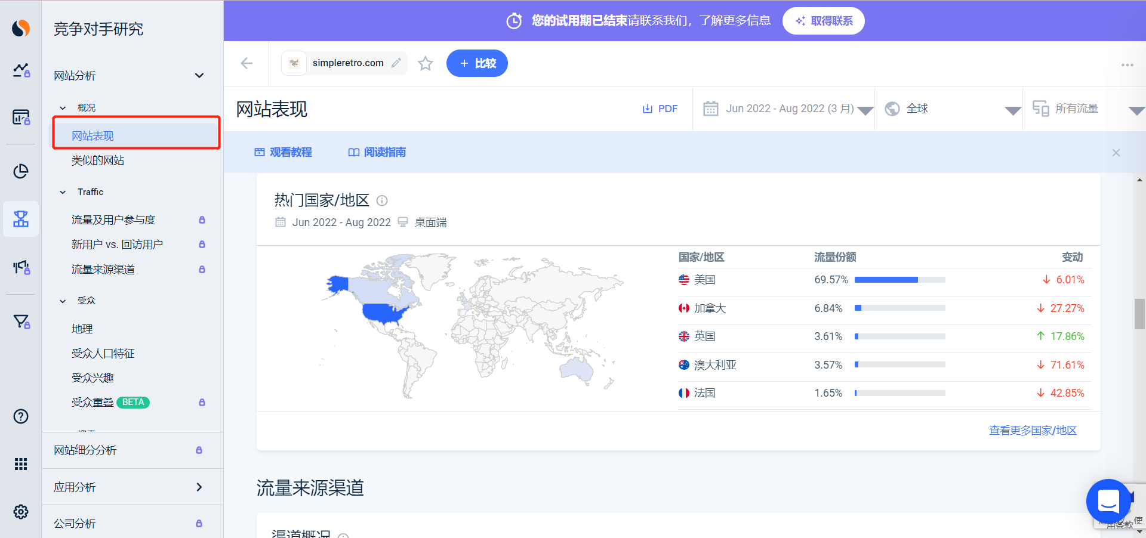Screen dimensions: 1146x538
Task: Switch to the 类似的网站 section
Action: 97,160
